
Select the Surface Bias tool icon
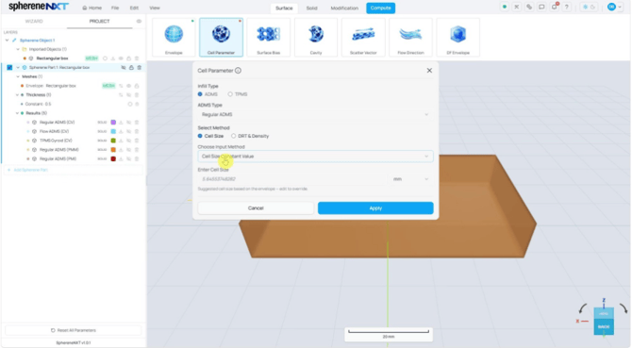click(x=269, y=37)
